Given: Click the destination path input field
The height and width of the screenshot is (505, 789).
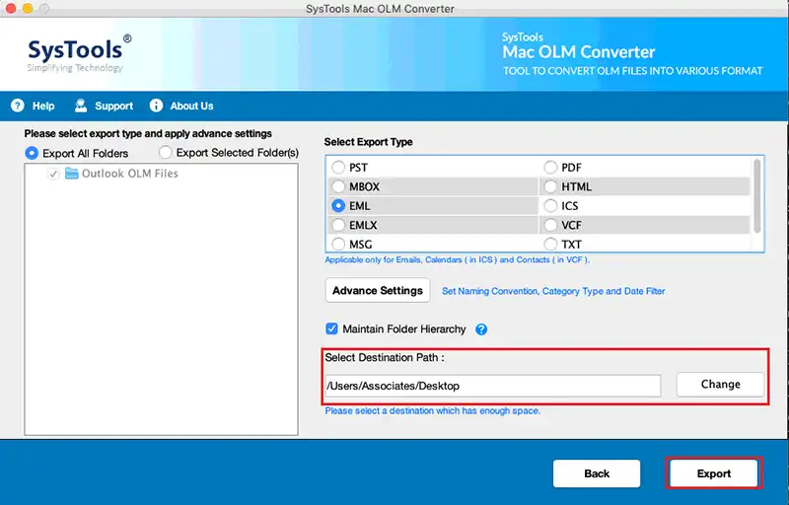Looking at the screenshot, I should pyautogui.click(x=493, y=386).
